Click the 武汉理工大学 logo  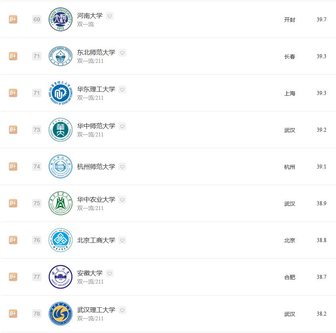pos(60,314)
